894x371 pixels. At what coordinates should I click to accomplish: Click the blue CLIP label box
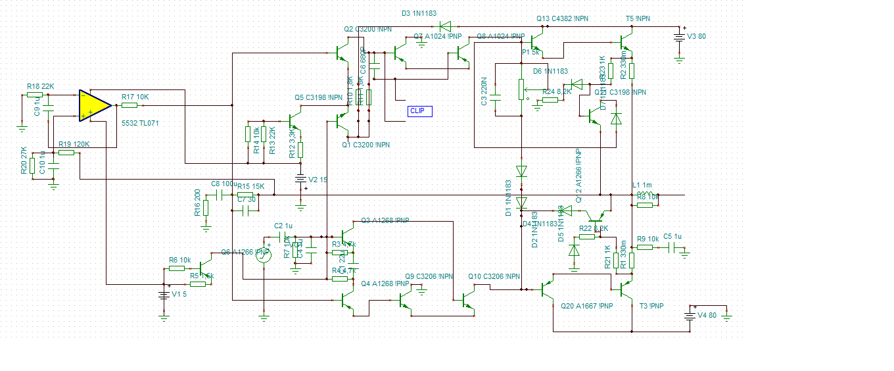(421, 111)
